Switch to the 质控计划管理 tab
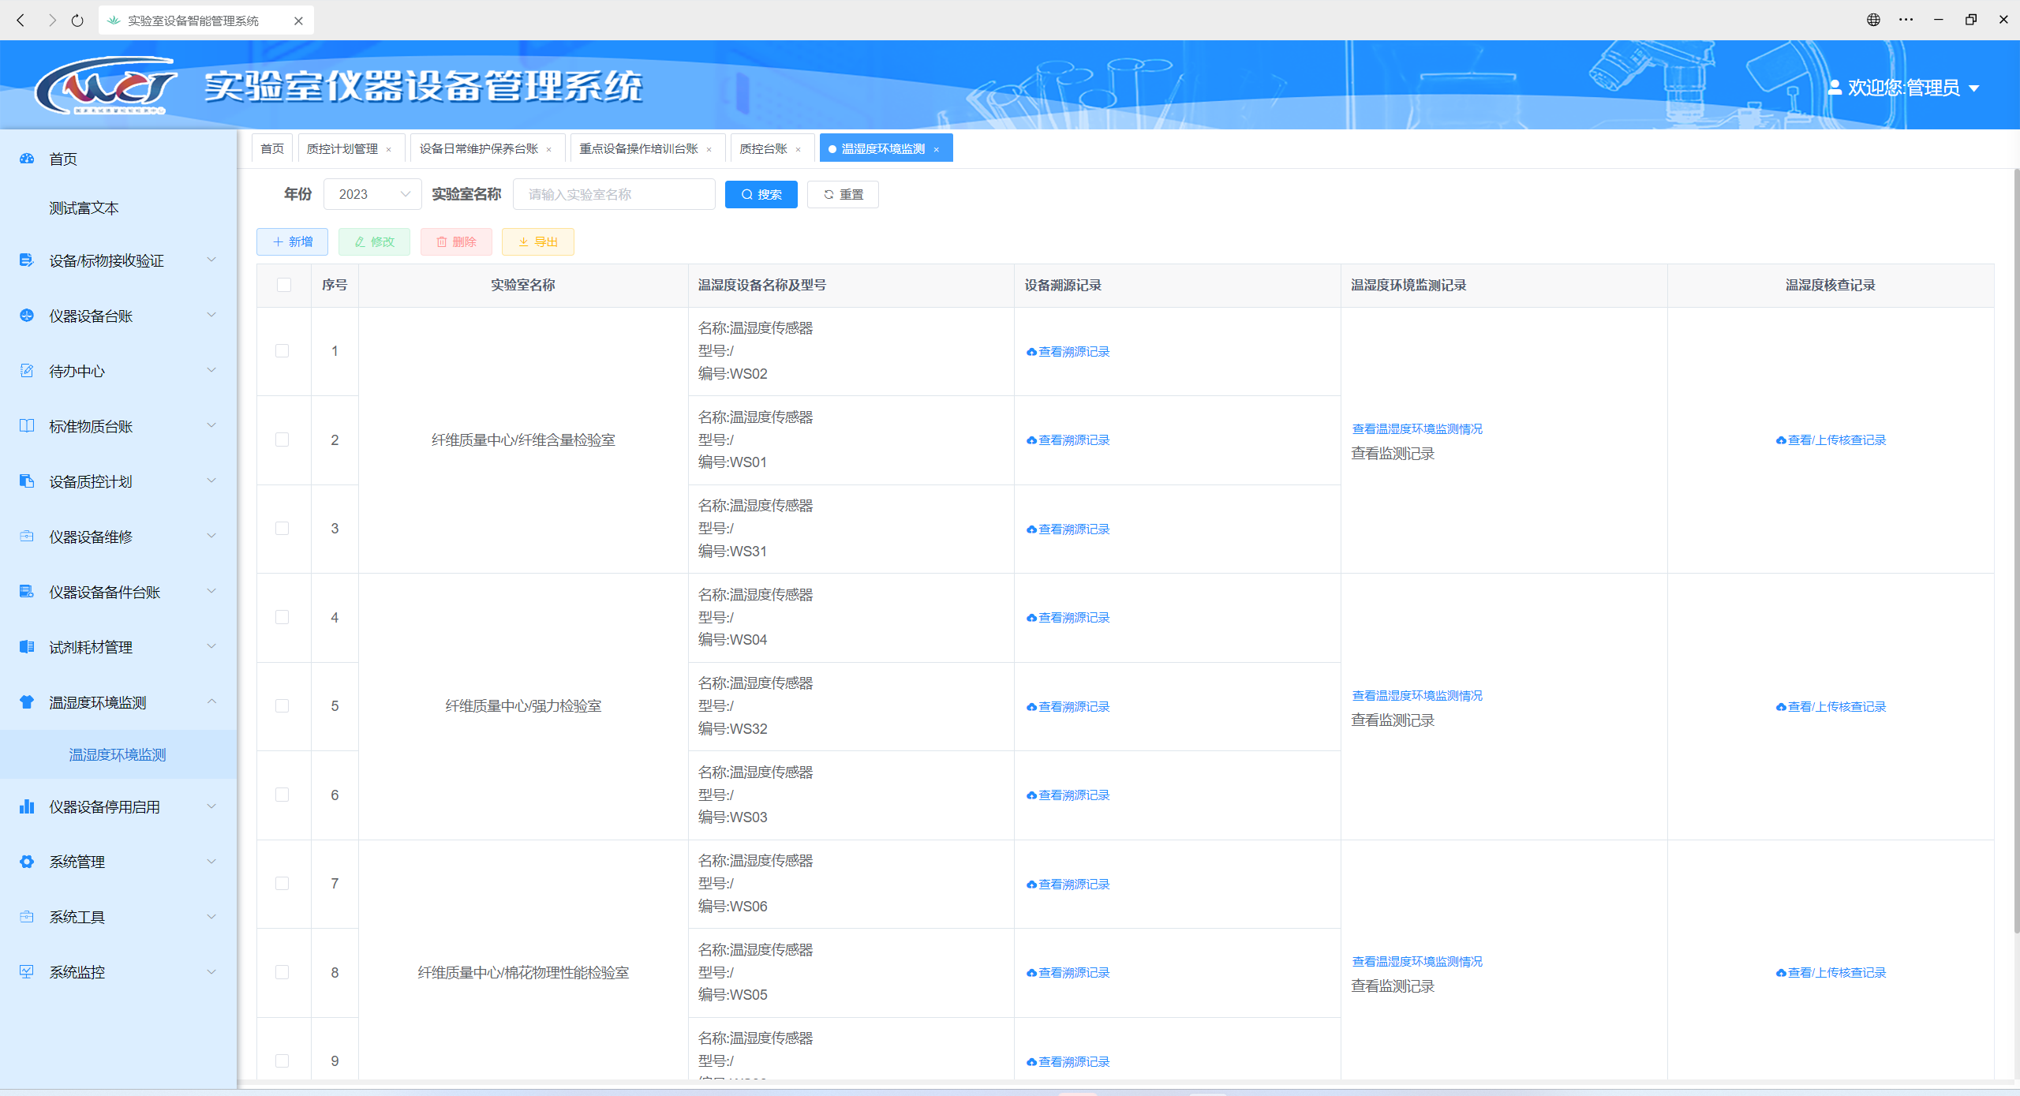This screenshot has height=1096, width=2020. click(342, 148)
